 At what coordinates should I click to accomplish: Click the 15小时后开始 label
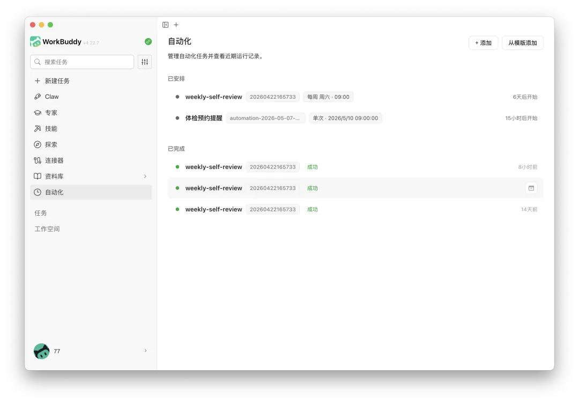click(x=521, y=118)
